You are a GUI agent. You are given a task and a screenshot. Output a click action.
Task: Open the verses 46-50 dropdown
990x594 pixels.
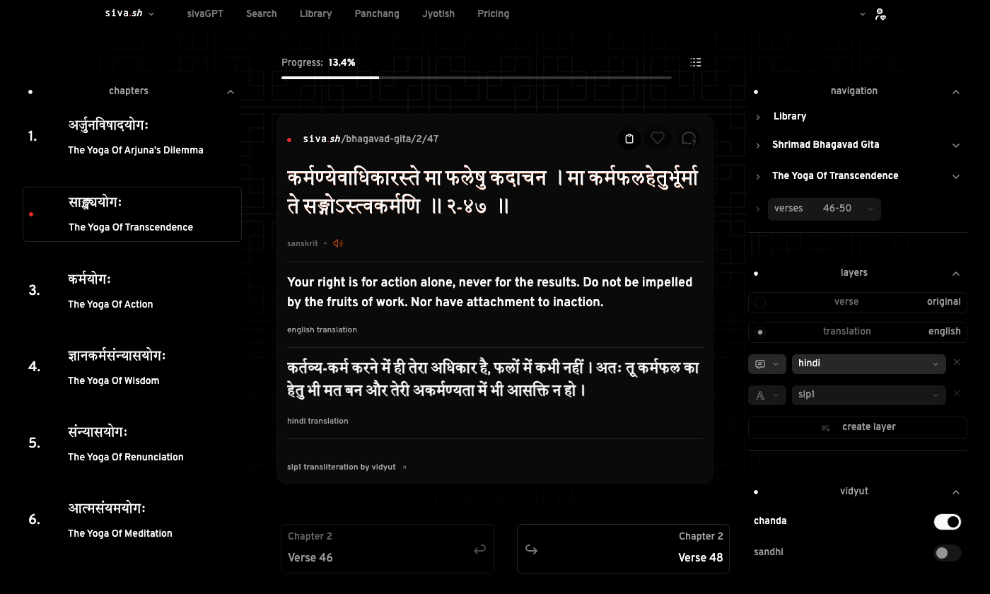(825, 209)
